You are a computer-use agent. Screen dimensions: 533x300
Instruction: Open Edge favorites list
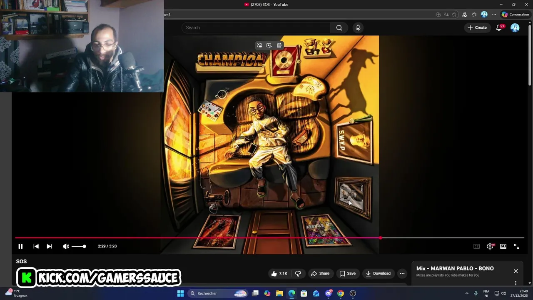pyautogui.click(x=474, y=14)
